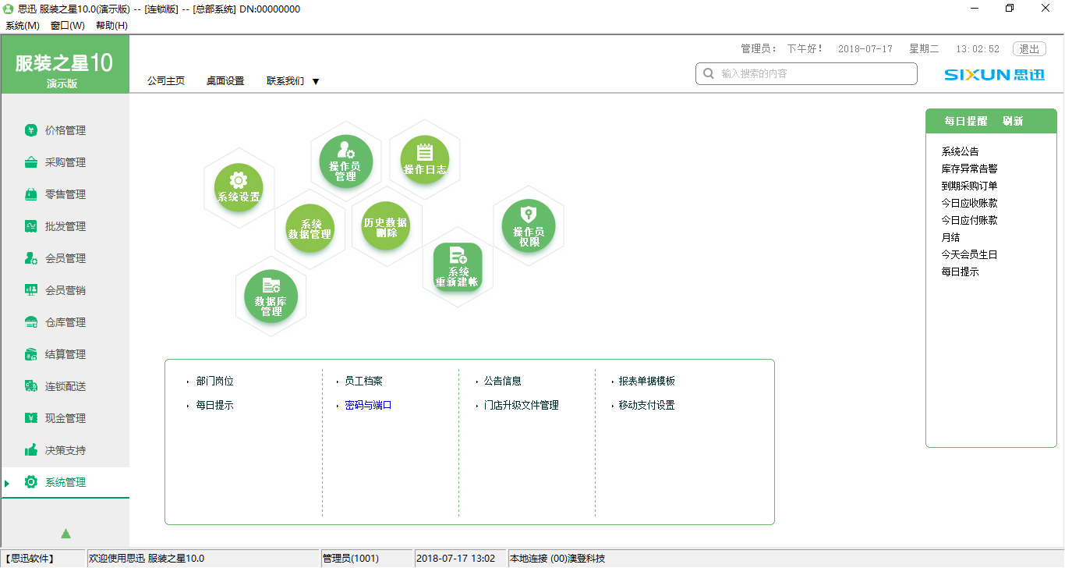
Task: Open the 操作员管理 icon
Action: point(345,162)
